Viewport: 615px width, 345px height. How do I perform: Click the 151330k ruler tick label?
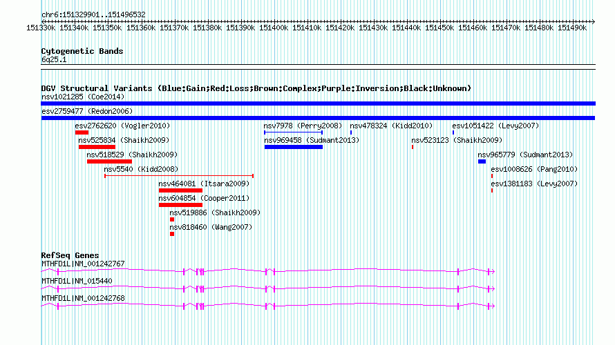(41, 28)
